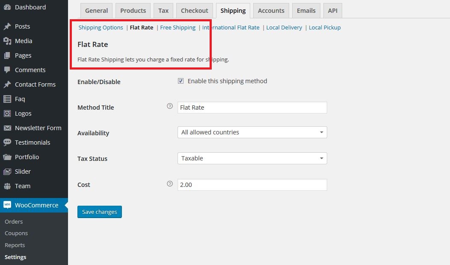Select the Shipping tab
This screenshot has height=265, width=450.
[233, 11]
